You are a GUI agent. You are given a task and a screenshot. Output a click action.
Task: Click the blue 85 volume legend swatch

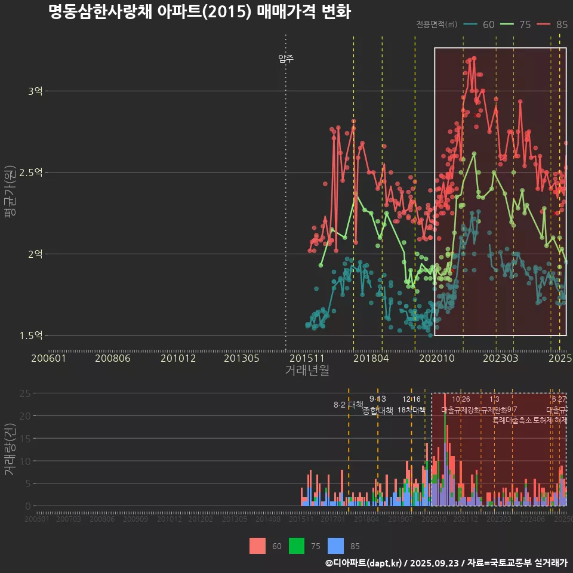point(336,546)
